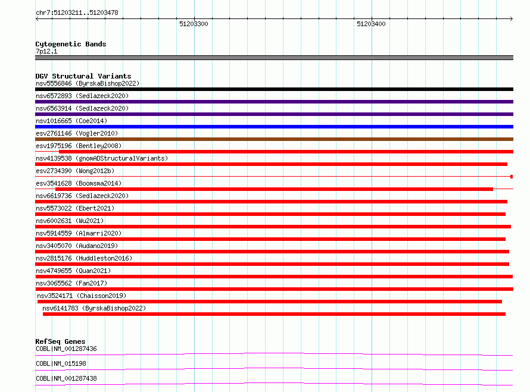The height and width of the screenshot is (392, 530).
Task: Open the DGV Structural Variants track title
Action: tap(83, 76)
